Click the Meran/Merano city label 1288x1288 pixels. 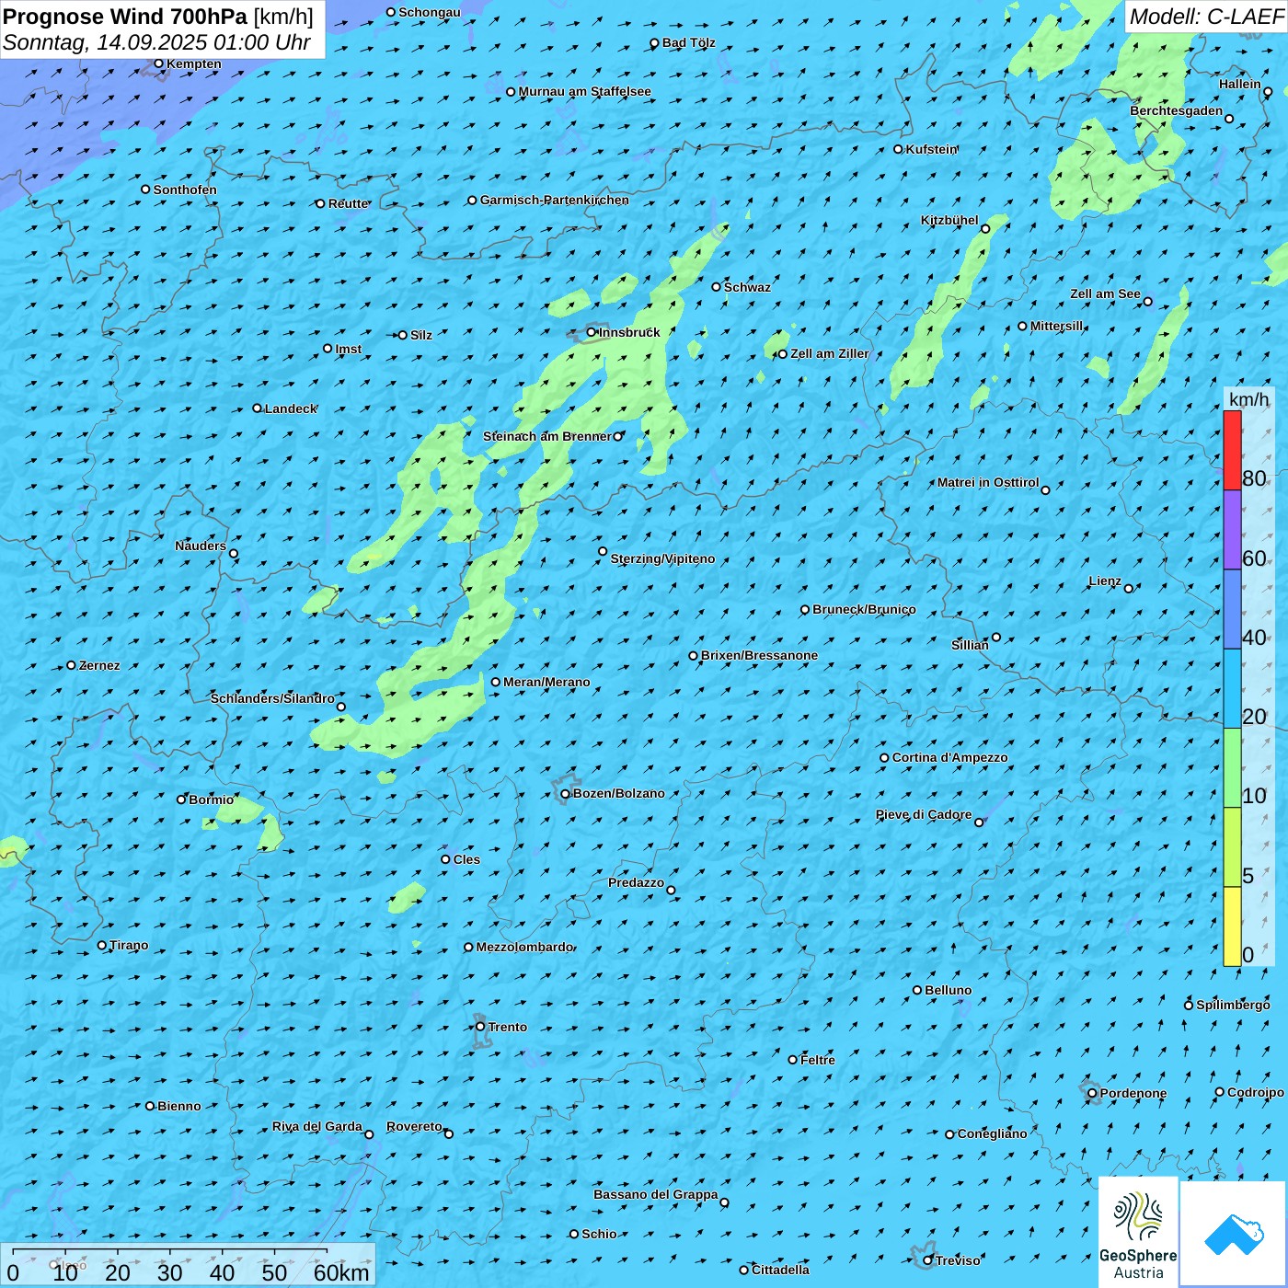click(x=546, y=682)
